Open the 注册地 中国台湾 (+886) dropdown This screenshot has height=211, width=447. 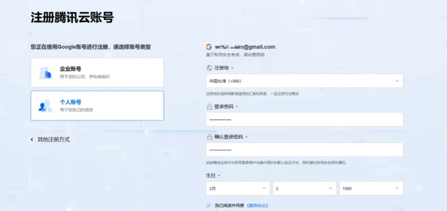click(x=304, y=81)
